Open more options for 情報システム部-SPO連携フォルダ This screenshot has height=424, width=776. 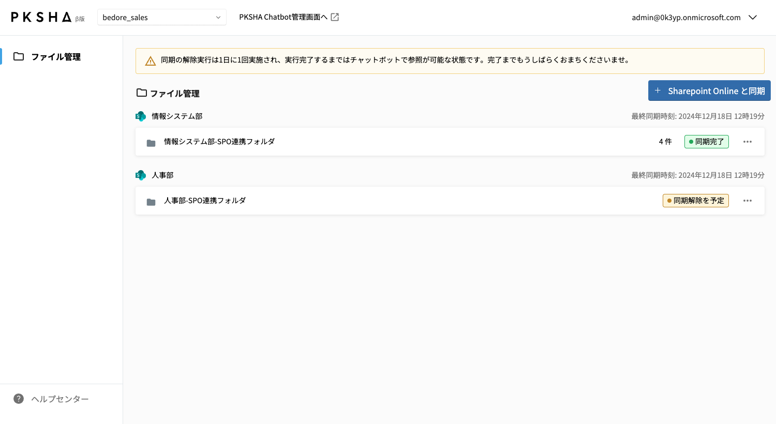pyautogui.click(x=748, y=142)
